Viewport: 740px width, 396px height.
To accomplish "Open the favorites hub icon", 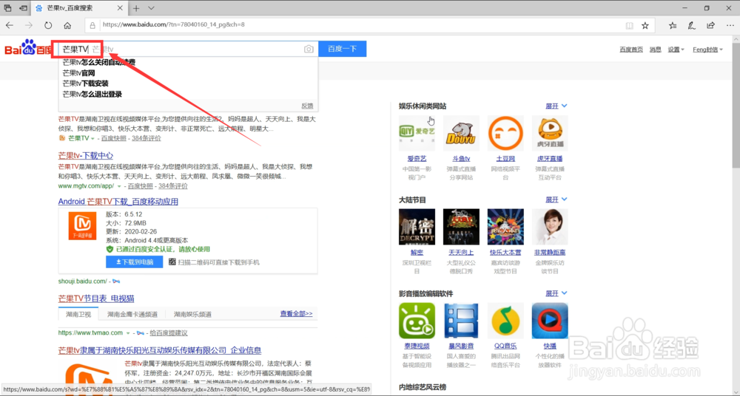I will (x=673, y=25).
